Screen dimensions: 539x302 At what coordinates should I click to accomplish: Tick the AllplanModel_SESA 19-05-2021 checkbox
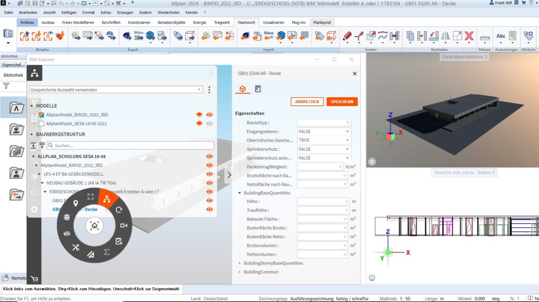point(42,124)
